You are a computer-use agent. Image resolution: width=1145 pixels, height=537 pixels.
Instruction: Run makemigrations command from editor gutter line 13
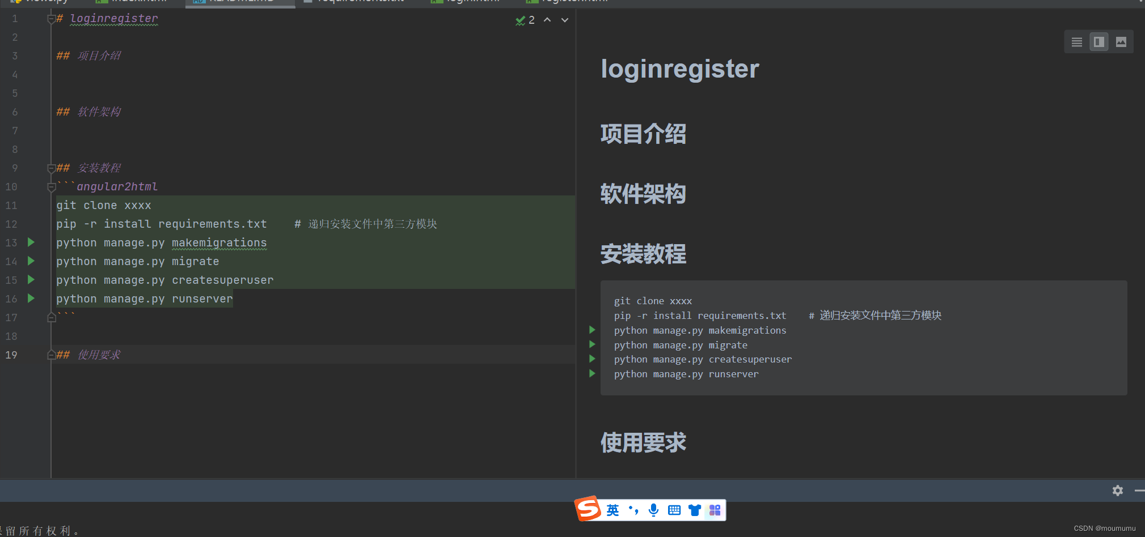[x=31, y=242]
